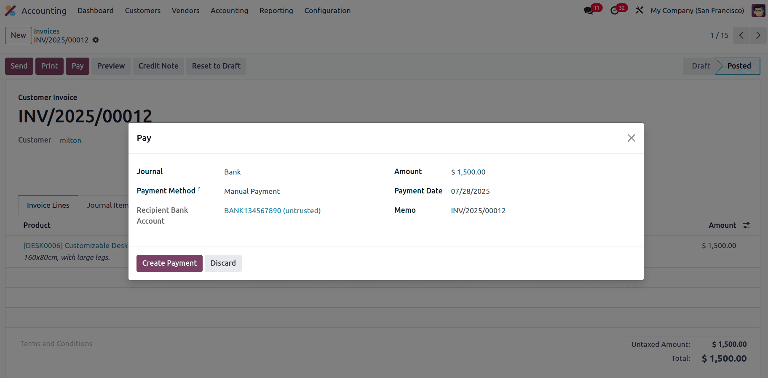Open the Invoices breadcrumb link
Viewport: 768px width, 378px height.
(47, 31)
